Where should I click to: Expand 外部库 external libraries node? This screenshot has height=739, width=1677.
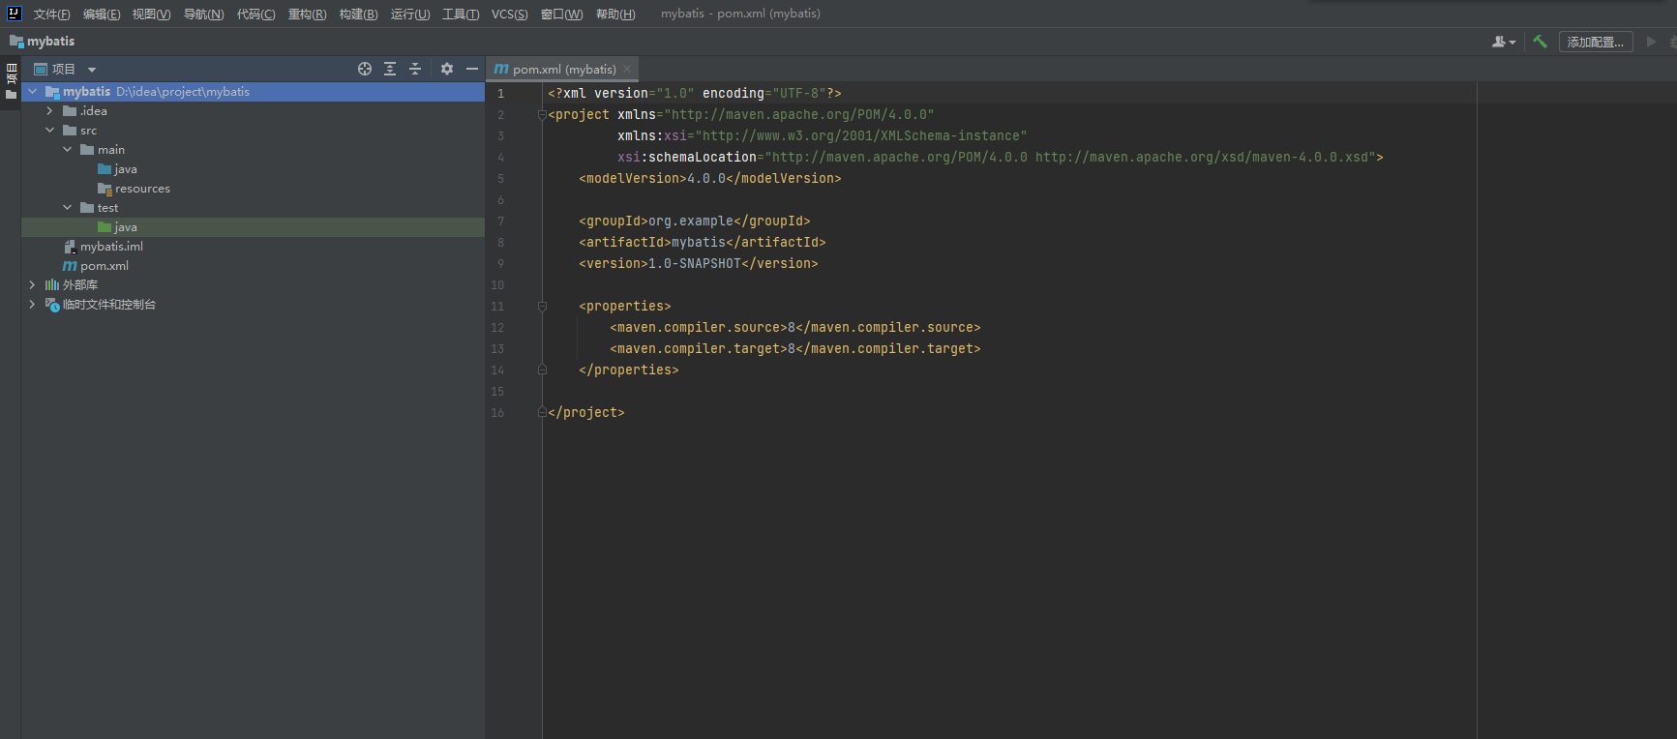[x=33, y=285]
